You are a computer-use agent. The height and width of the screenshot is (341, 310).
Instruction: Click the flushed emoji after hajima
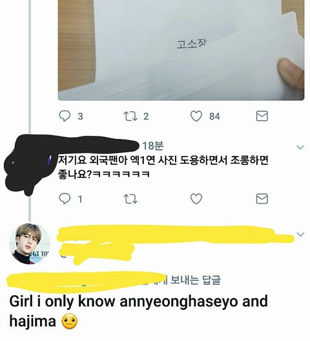70,322
